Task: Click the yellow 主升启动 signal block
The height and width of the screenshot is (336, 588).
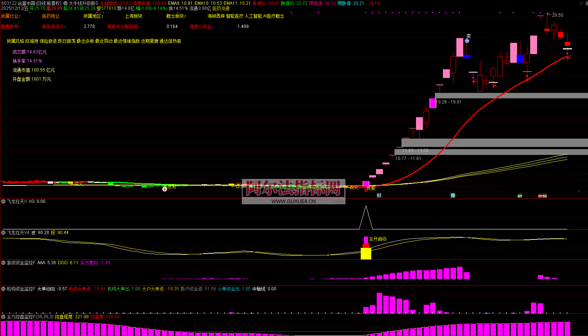Action: point(366,253)
